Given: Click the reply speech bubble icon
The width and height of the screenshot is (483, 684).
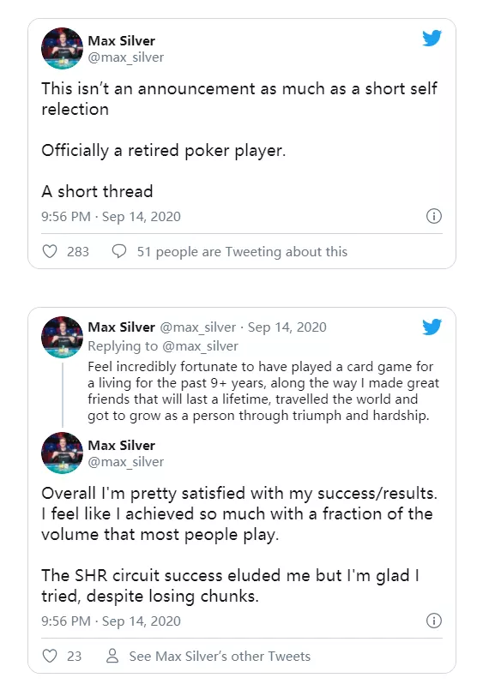Looking at the screenshot, I should point(119,251).
